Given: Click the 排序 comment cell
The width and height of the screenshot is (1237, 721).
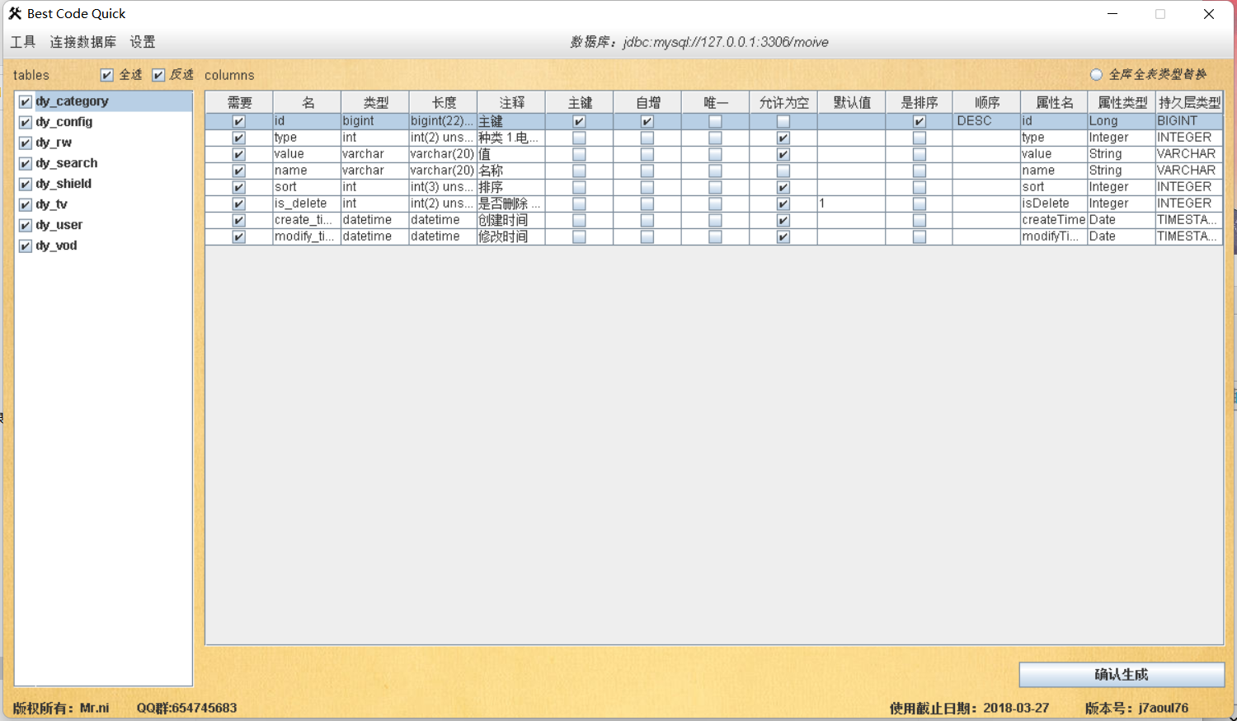Looking at the screenshot, I should [x=511, y=187].
